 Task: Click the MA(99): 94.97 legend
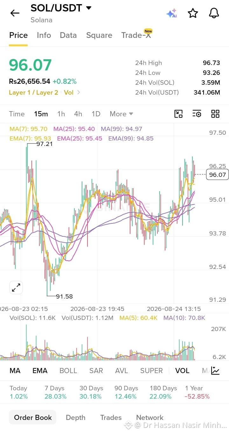tap(121, 129)
